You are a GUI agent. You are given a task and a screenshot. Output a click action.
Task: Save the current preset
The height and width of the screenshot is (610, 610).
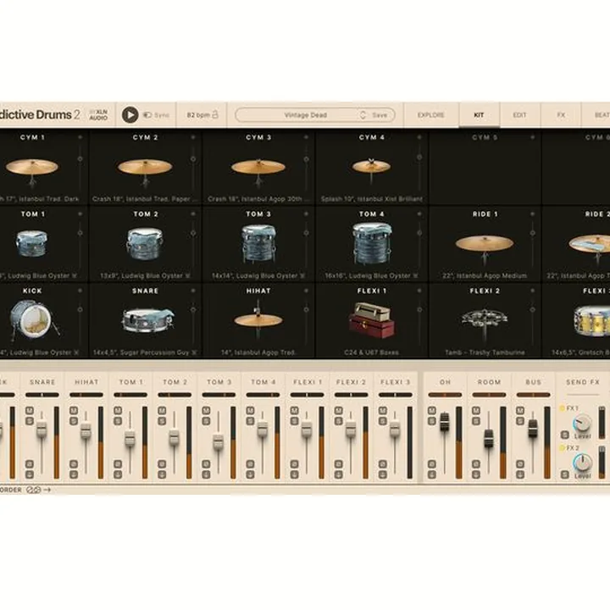click(380, 115)
